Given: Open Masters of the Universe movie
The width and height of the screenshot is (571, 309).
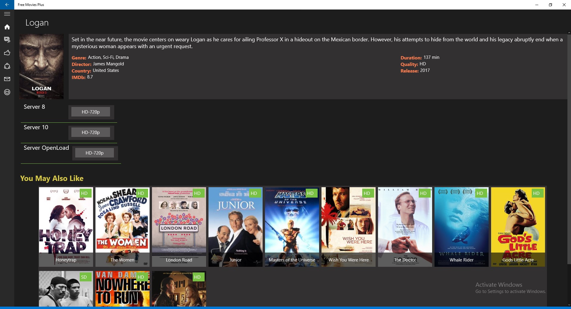Looking at the screenshot, I should 292,227.
